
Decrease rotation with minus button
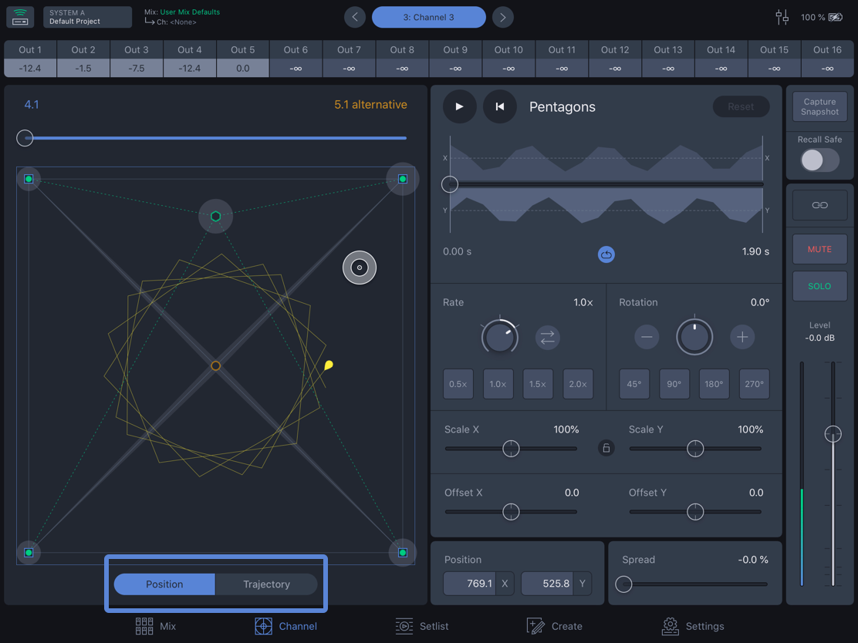pos(647,337)
